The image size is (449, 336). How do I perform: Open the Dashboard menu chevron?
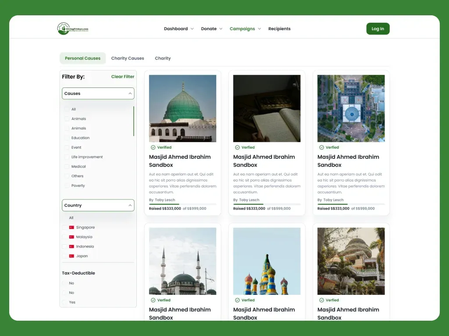click(x=192, y=29)
